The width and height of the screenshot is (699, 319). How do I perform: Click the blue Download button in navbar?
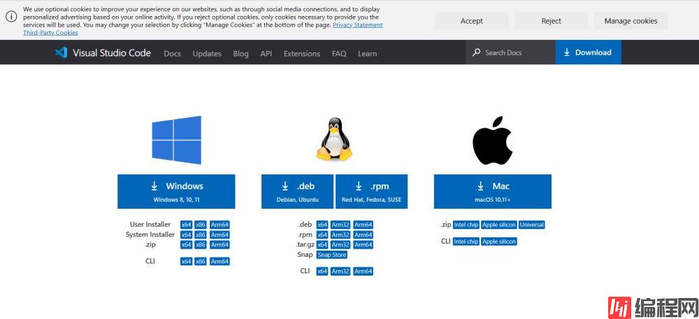click(588, 52)
